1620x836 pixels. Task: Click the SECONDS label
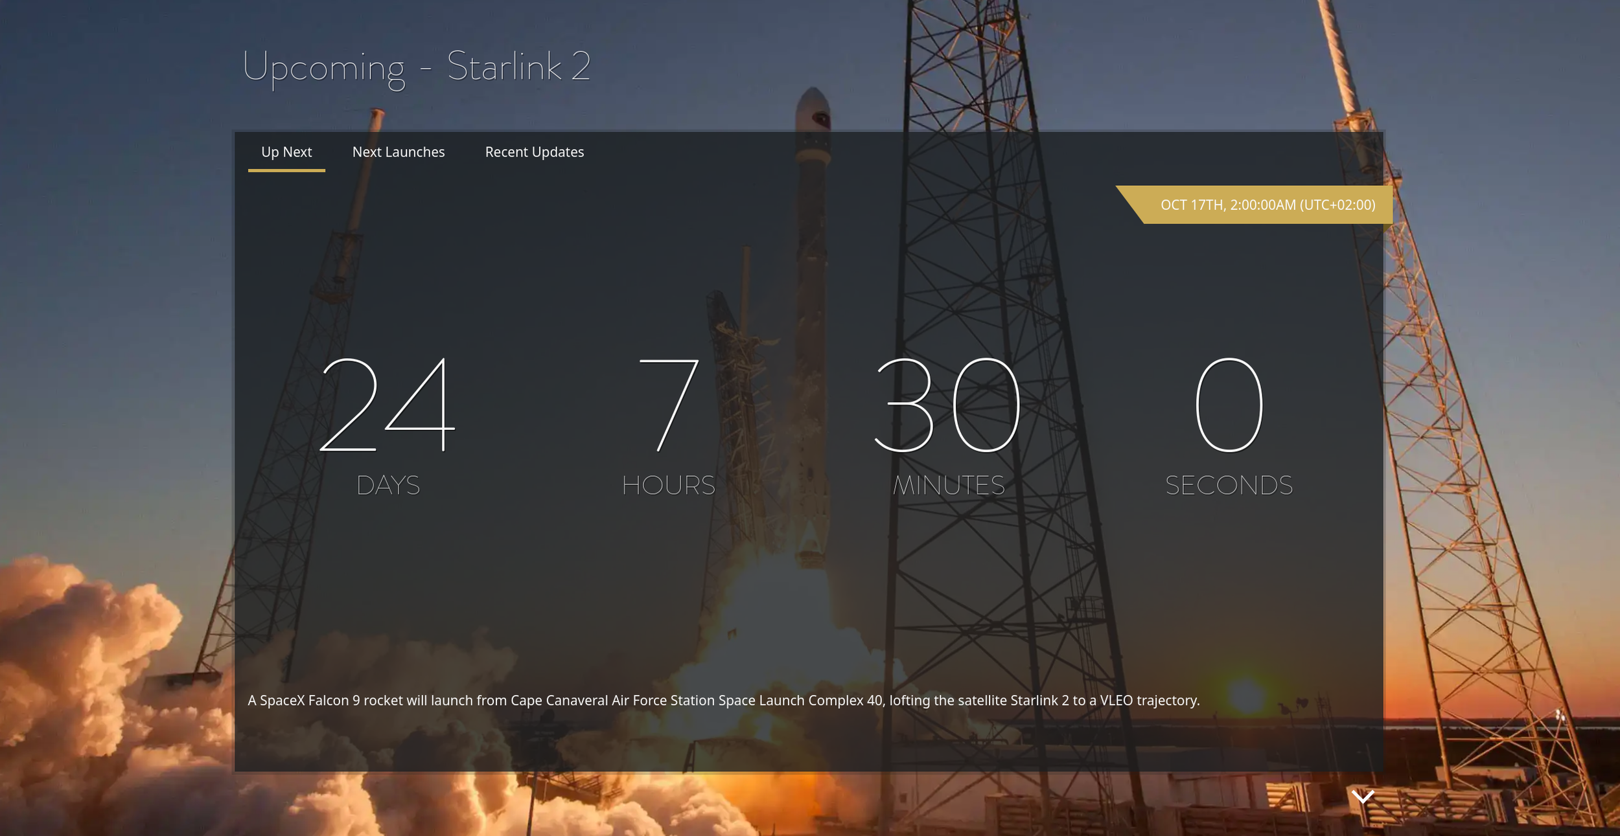pos(1229,485)
